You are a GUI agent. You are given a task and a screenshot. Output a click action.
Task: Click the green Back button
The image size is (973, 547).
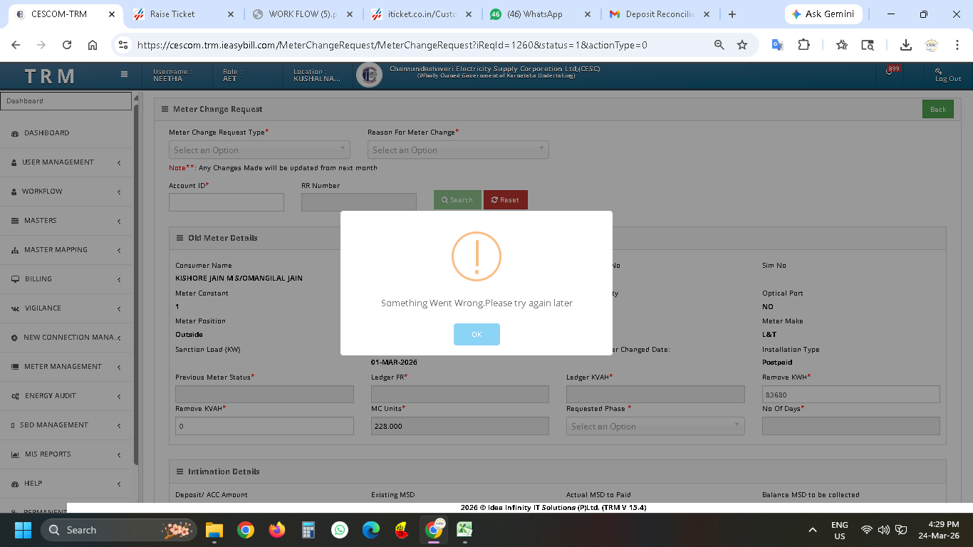point(938,109)
